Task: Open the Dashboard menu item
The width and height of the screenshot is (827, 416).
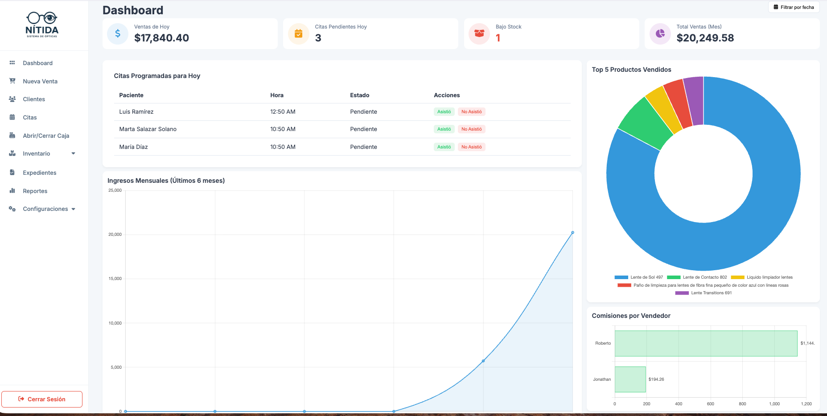Action: click(x=37, y=63)
